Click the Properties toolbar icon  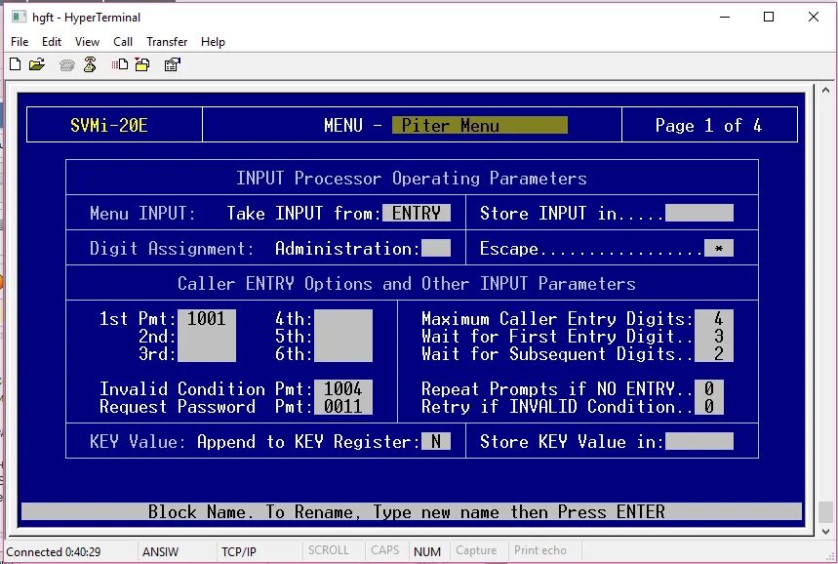172,64
